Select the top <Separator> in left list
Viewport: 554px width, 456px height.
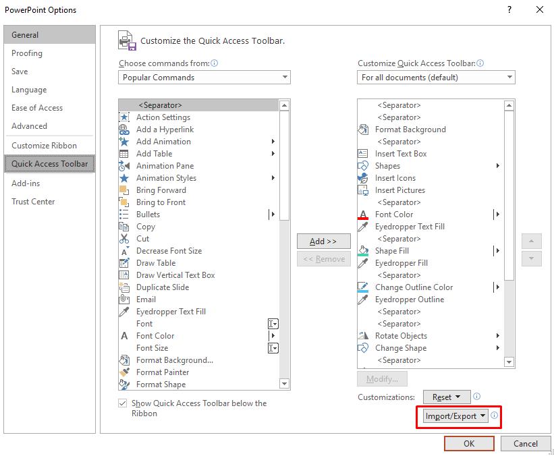(x=198, y=105)
